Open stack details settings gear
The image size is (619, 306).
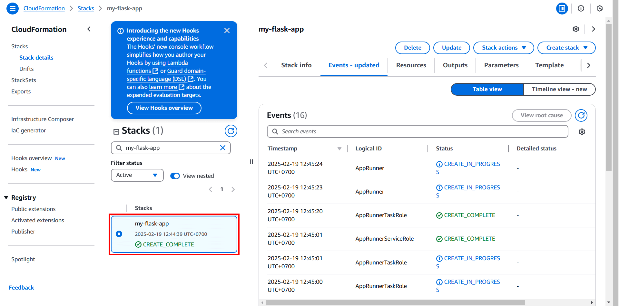[576, 29]
